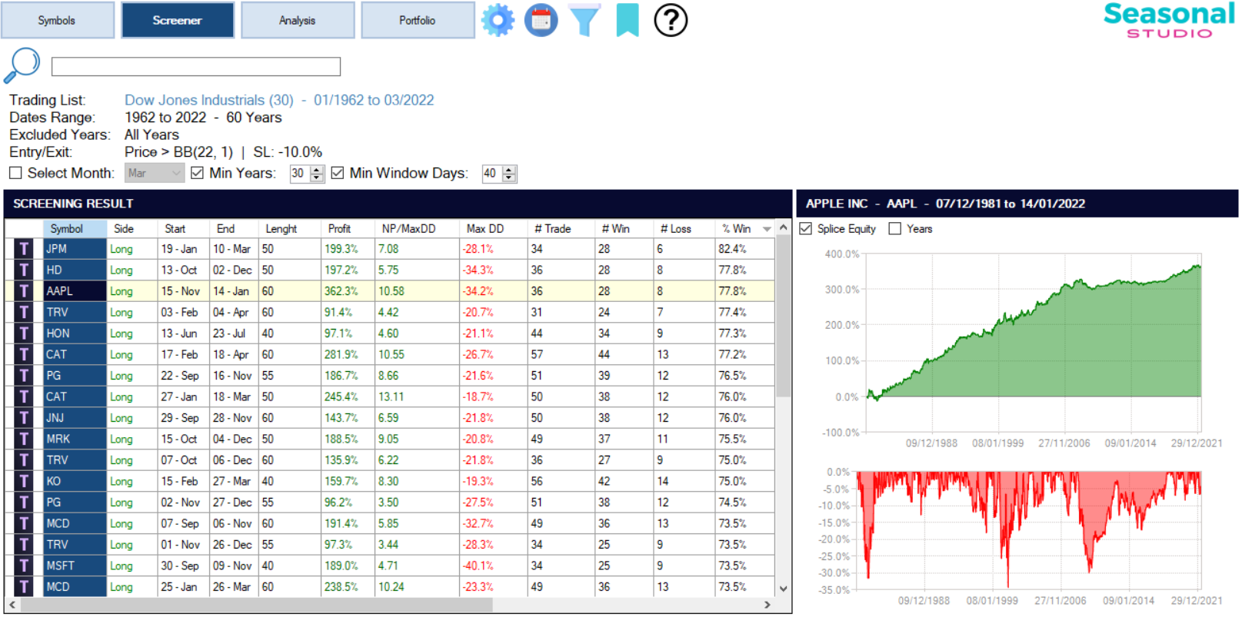1242x617 pixels.
Task: Select the AAPL symbol cell
Action: 75,291
